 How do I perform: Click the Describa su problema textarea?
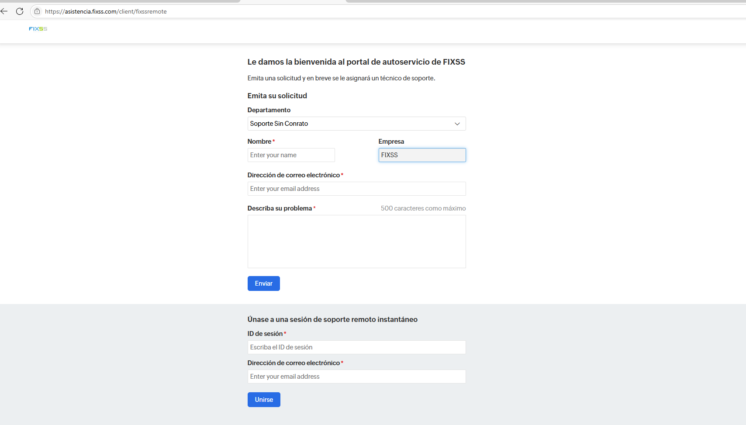point(356,242)
